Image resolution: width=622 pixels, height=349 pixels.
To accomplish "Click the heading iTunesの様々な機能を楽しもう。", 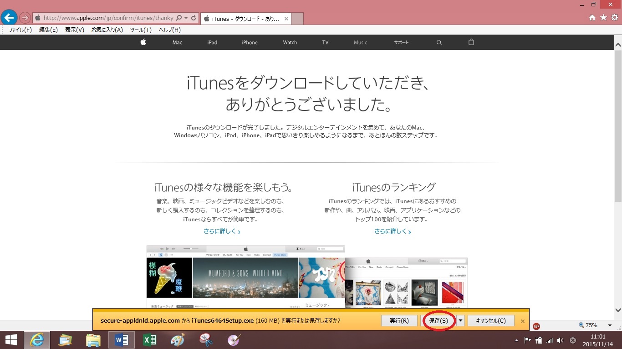I will (x=224, y=187).
